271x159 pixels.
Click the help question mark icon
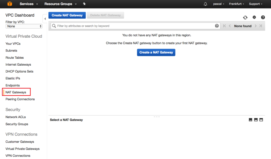pyautogui.click(x=263, y=17)
